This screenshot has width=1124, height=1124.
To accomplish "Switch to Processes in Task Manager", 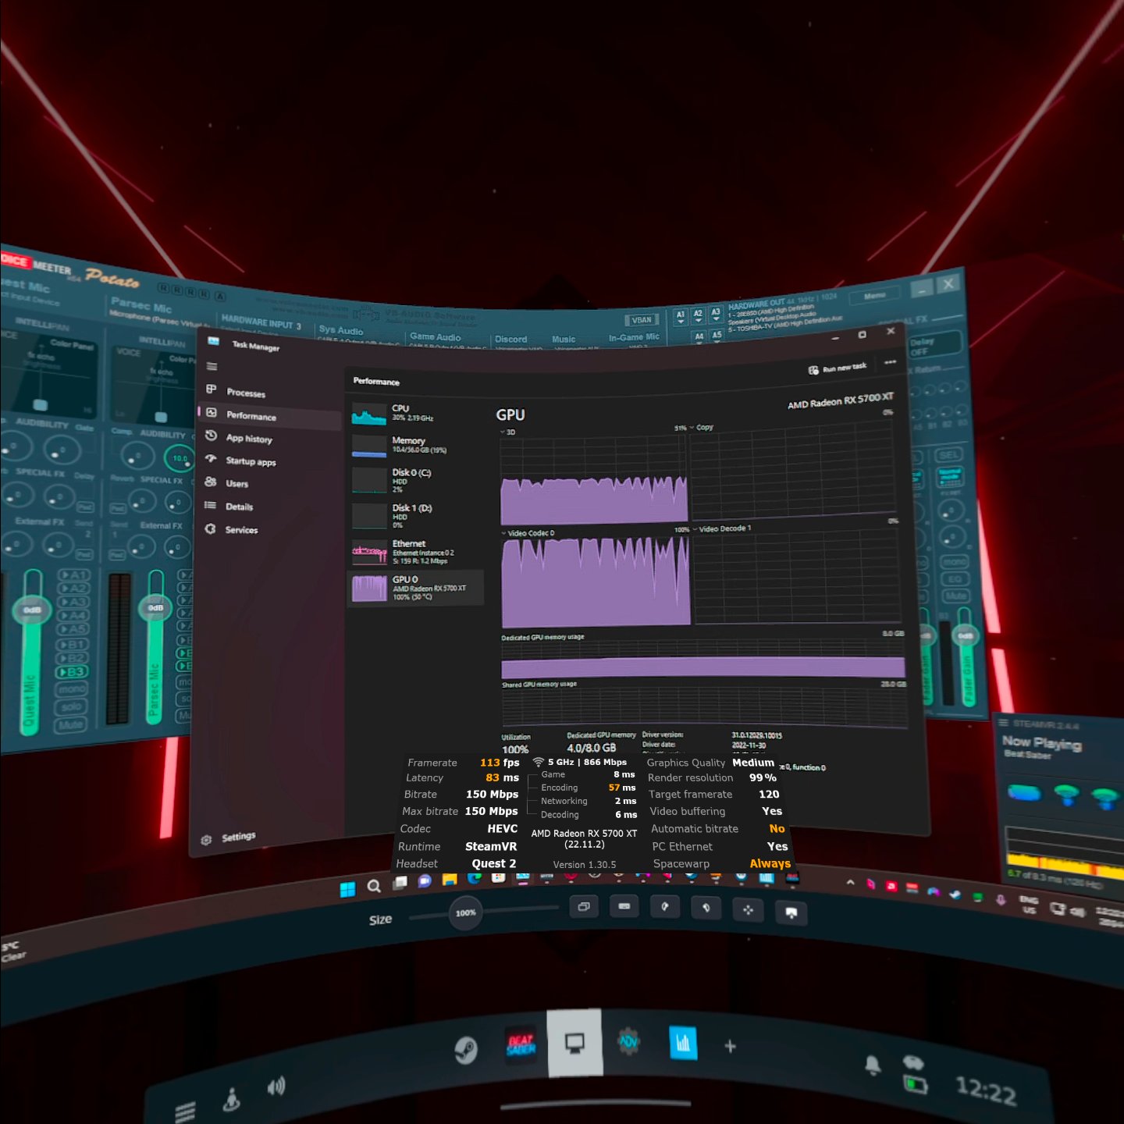I will click(x=245, y=393).
